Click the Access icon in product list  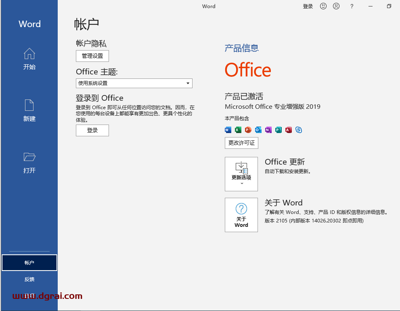point(289,130)
